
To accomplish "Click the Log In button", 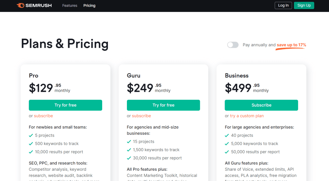I will (283, 5).
